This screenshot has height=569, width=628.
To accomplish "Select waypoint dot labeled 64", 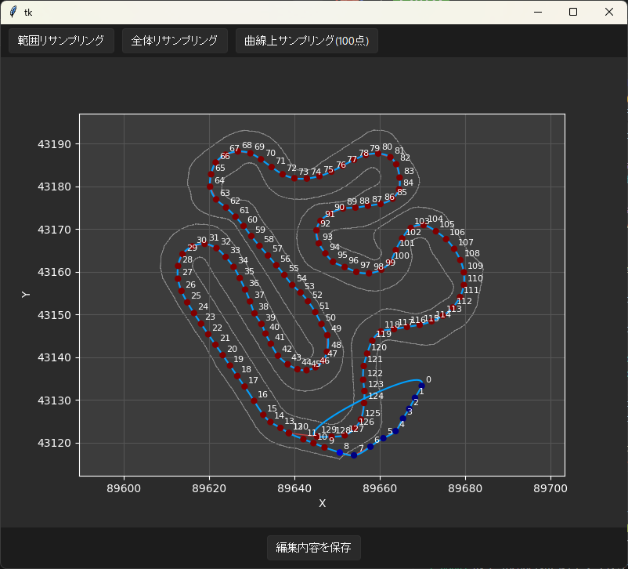I will tap(210, 187).
